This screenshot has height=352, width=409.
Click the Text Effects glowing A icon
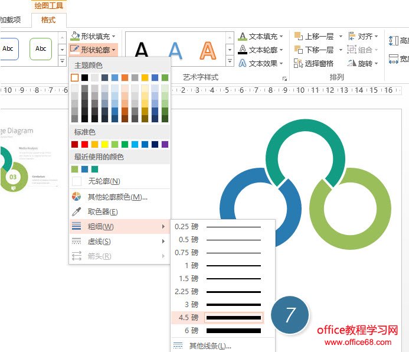tap(243, 63)
